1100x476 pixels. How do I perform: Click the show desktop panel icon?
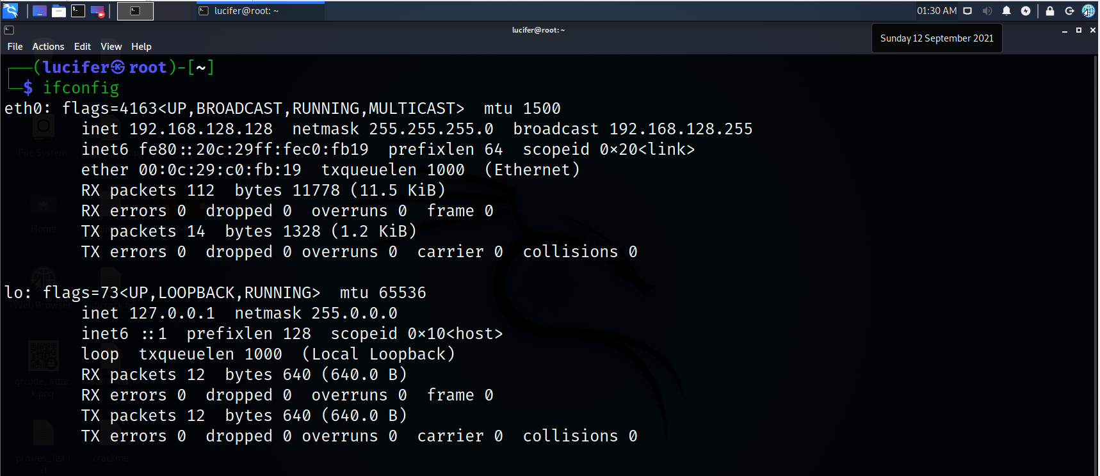[40, 11]
